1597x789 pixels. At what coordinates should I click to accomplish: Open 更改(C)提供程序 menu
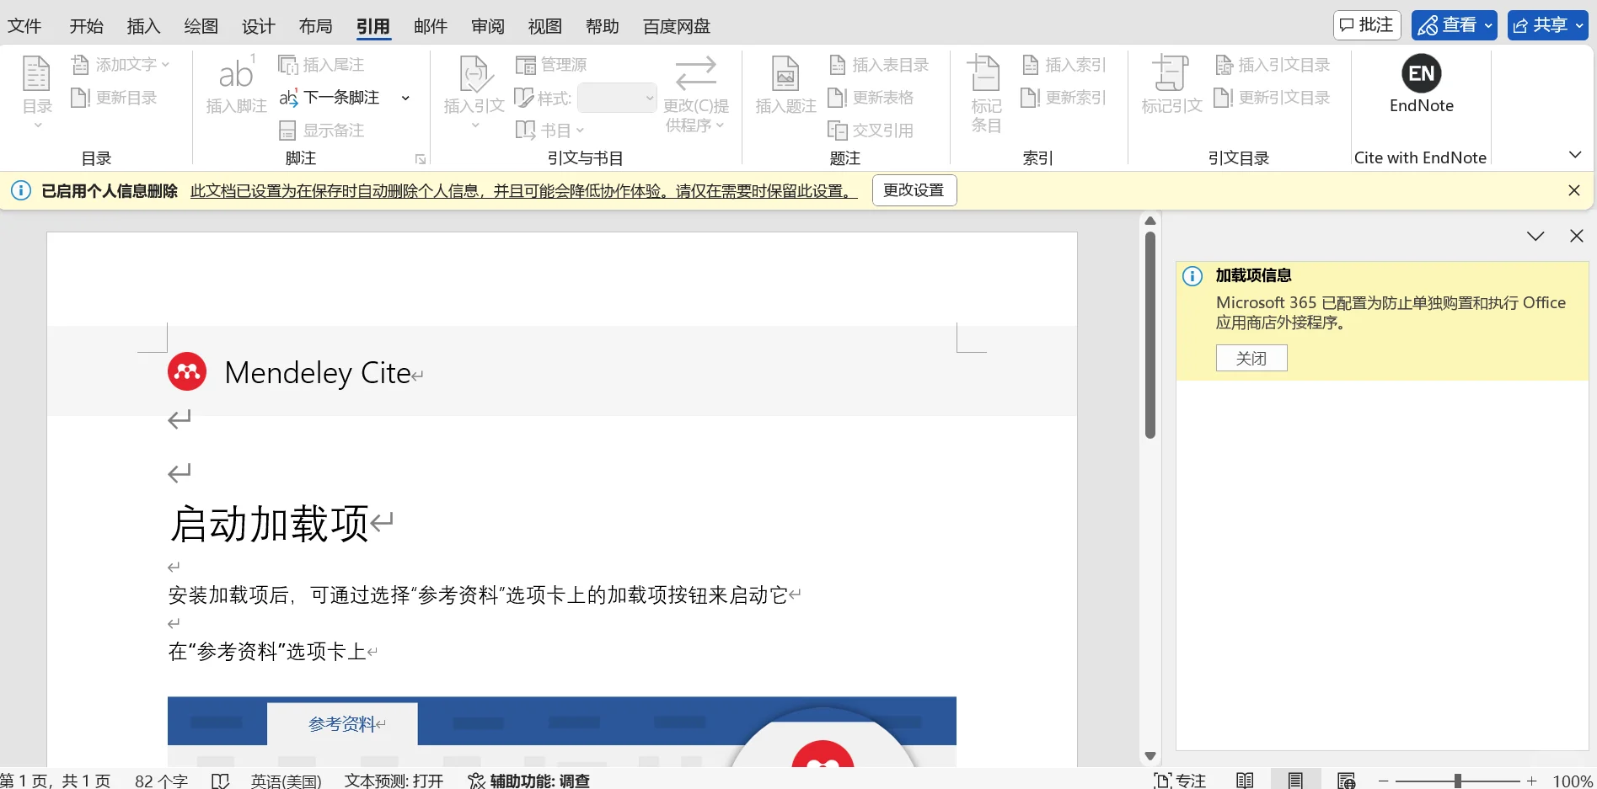coord(696,94)
